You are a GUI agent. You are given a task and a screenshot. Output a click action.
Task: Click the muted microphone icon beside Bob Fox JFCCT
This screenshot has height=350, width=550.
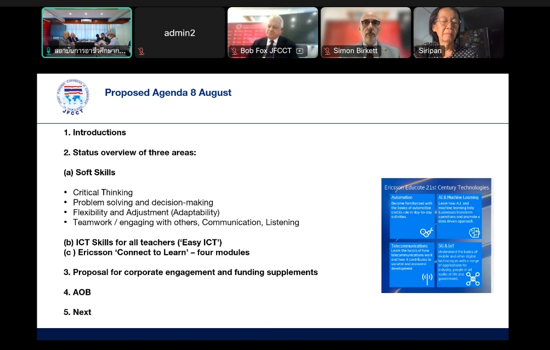(x=234, y=51)
